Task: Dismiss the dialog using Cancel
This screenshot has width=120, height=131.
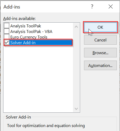Action: pos(100,40)
